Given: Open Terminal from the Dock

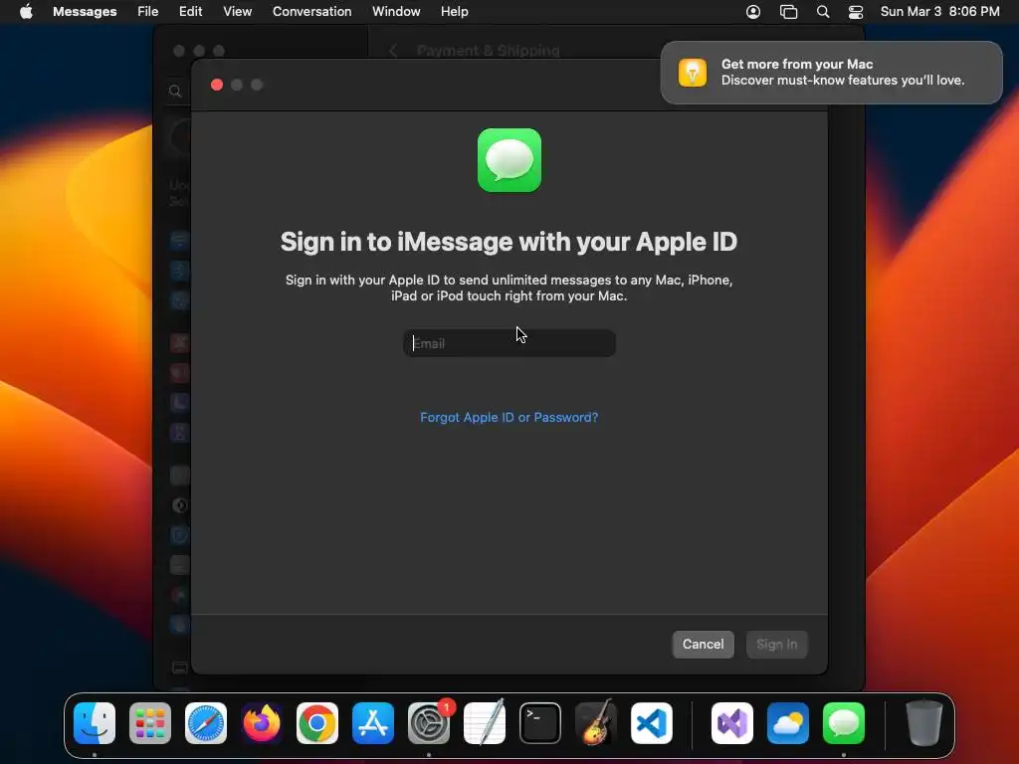Looking at the screenshot, I should [540, 723].
